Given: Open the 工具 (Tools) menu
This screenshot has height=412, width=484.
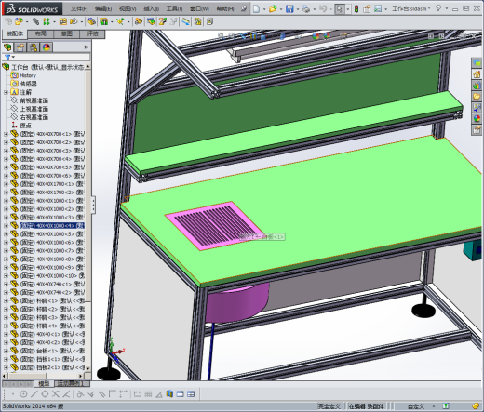Looking at the screenshot, I should coord(174,8).
